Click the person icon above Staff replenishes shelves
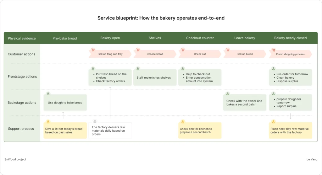The height and width of the screenshot is (175, 322). click(138, 69)
